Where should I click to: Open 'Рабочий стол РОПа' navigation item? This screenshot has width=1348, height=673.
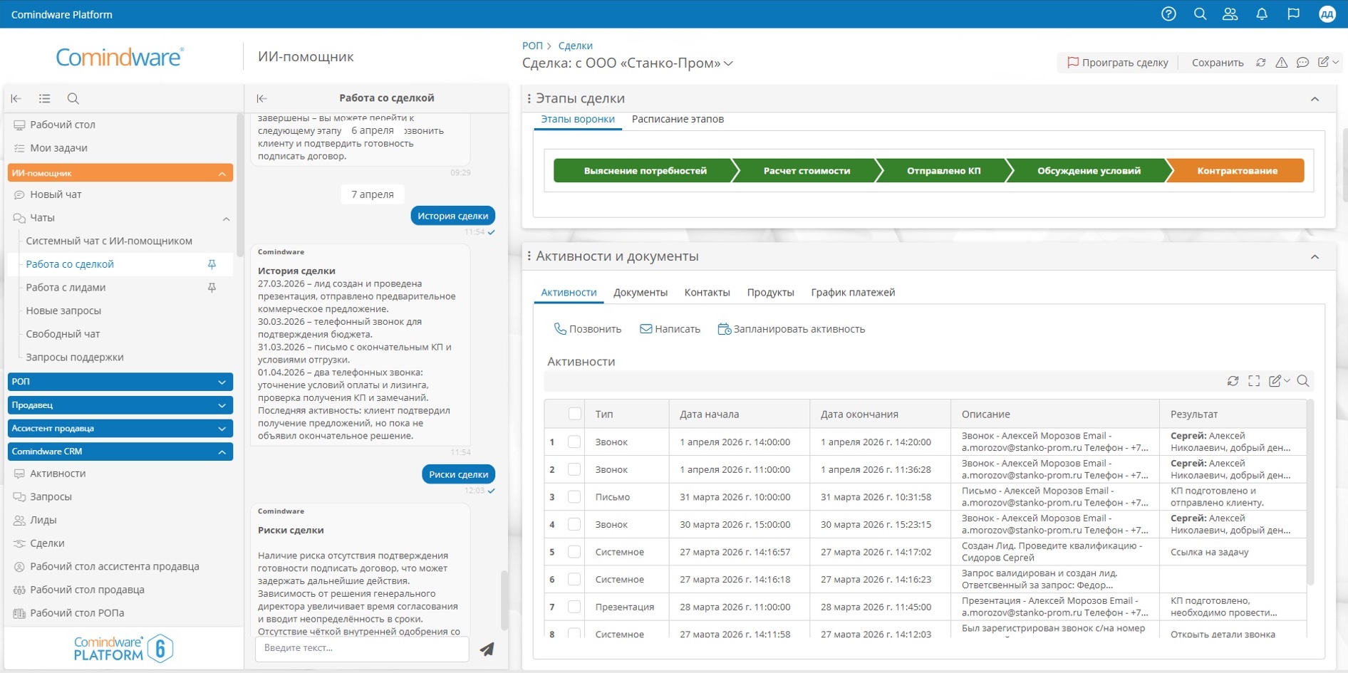tap(77, 613)
